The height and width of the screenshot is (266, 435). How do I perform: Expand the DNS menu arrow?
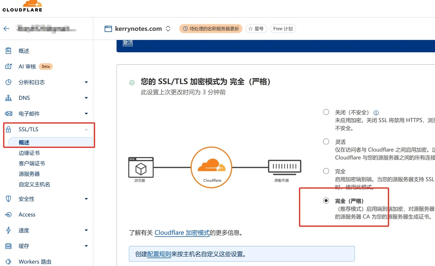[x=86, y=98]
